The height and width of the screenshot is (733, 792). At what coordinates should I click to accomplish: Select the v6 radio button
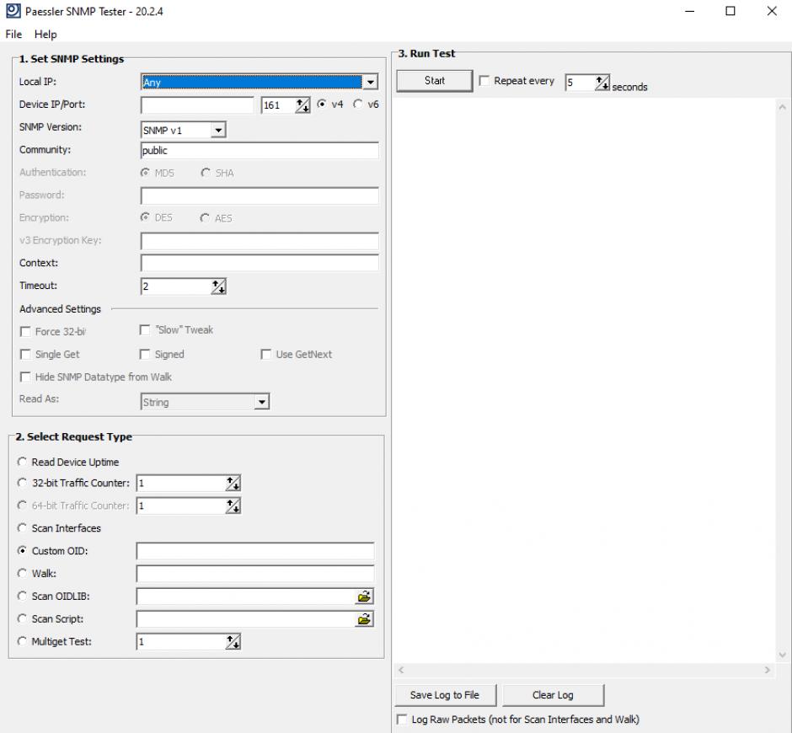tap(357, 104)
